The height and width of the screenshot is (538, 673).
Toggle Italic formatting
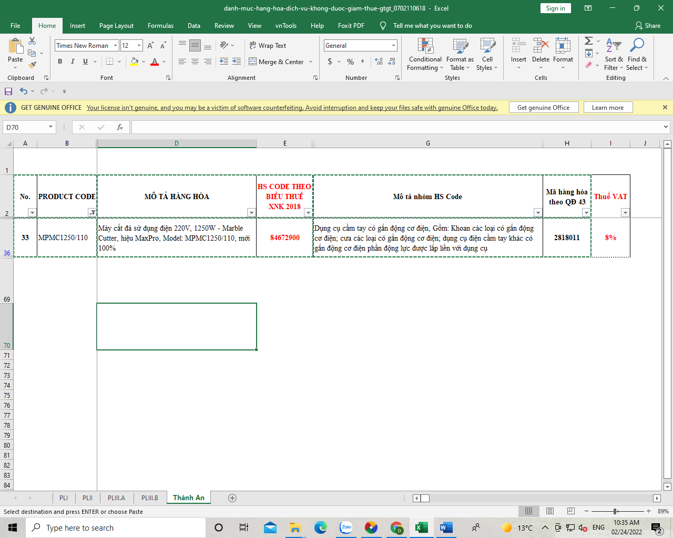[73, 61]
